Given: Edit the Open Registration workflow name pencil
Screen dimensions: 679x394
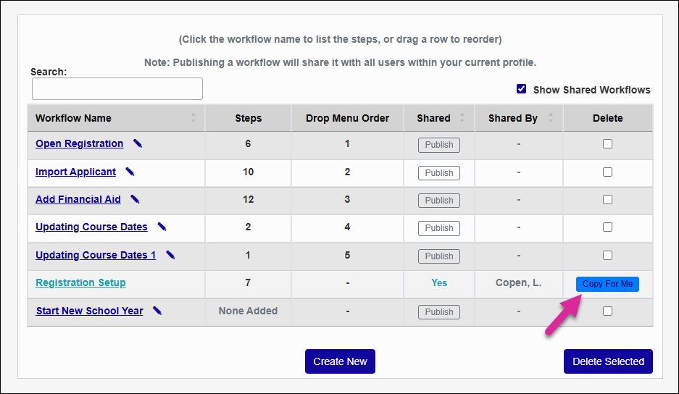Looking at the screenshot, I should point(138,143).
